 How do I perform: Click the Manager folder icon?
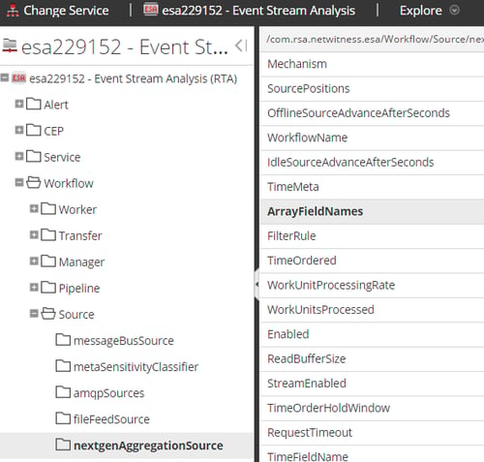click(48, 261)
